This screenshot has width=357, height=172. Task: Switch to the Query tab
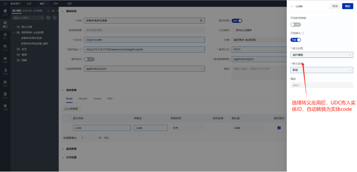(97, 99)
